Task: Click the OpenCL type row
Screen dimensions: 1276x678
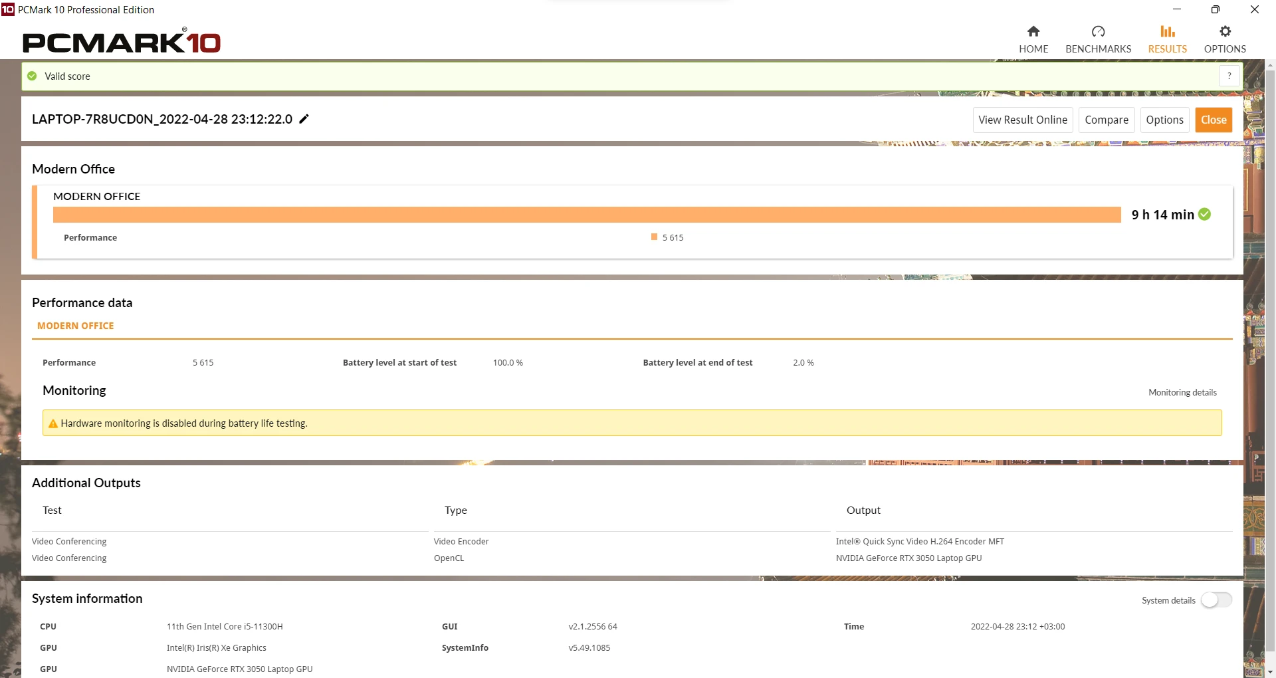Action: click(x=449, y=558)
